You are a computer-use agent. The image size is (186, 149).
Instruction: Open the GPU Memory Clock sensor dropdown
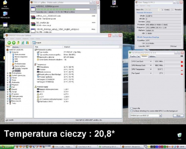tap(151, 65)
